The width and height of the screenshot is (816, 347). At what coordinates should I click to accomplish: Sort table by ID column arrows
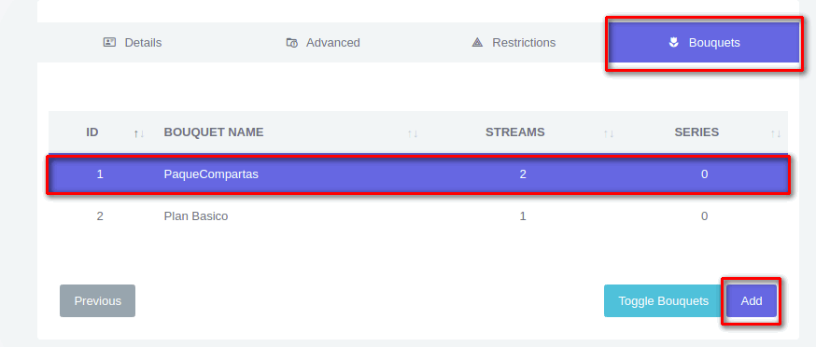click(x=138, y=133)
